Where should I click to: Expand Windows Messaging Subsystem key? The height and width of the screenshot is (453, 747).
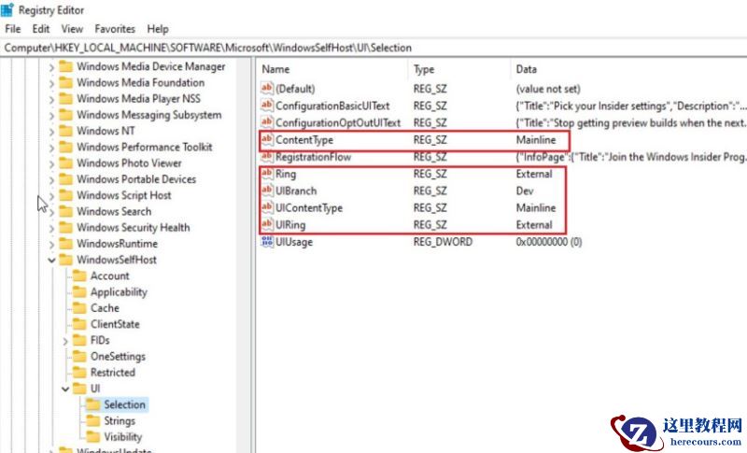click(51, 116)
